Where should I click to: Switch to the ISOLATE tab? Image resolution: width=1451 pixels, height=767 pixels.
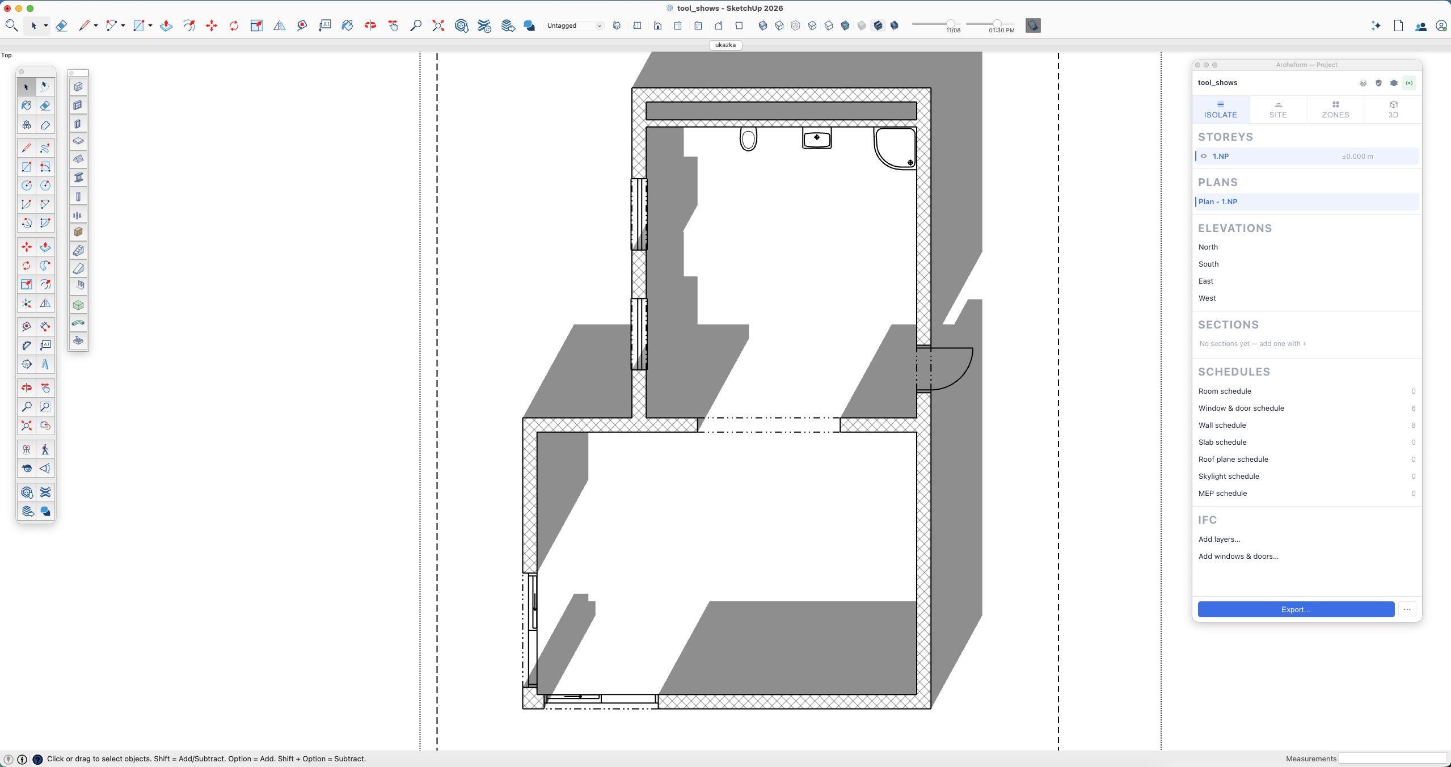pos(1221,109)
